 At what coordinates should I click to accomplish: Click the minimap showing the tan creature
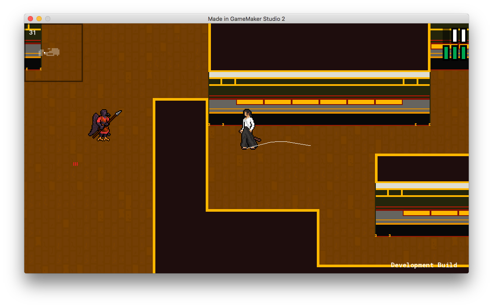pyautogui.click(x=53, y=52)
